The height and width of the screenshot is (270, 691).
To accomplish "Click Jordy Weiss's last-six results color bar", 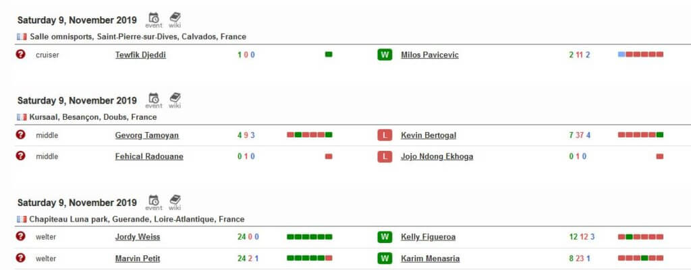I will (309, 237).
